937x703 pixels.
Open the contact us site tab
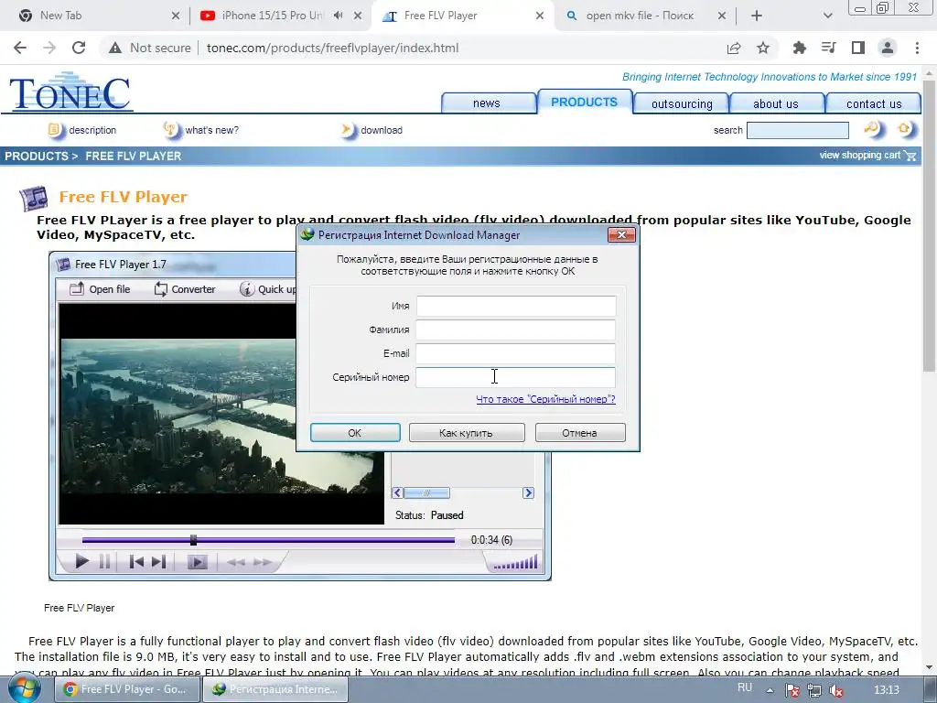(874, 103)
